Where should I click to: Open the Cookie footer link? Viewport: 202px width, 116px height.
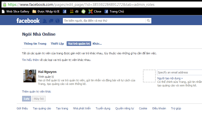(x=143, y=108)
